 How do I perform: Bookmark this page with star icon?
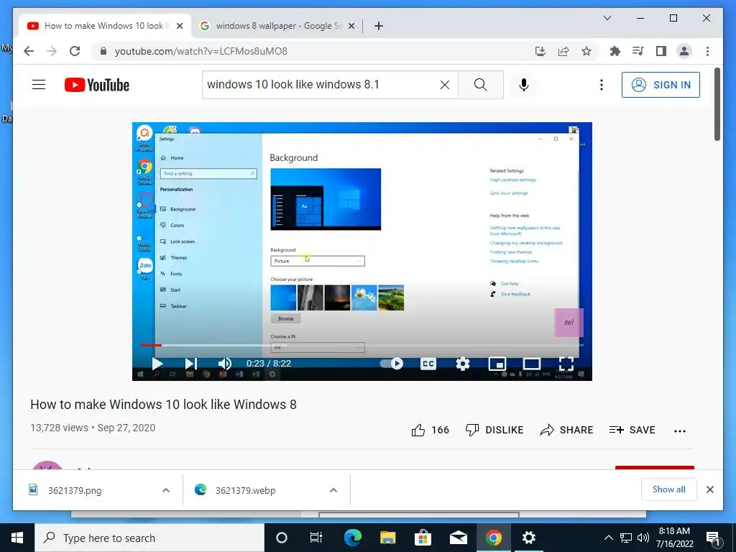(586, 51)
